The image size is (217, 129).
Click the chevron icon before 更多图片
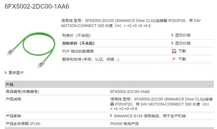tap(6, 73)
